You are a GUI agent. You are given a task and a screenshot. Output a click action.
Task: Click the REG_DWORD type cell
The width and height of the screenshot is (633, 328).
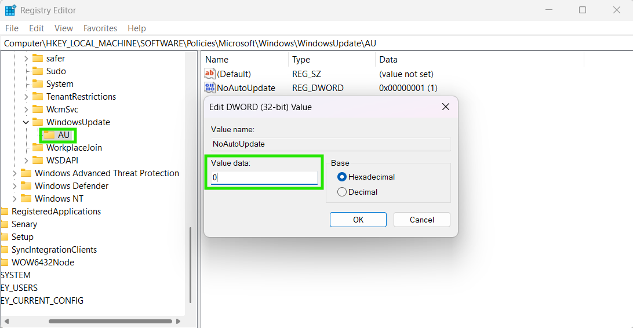318,88
